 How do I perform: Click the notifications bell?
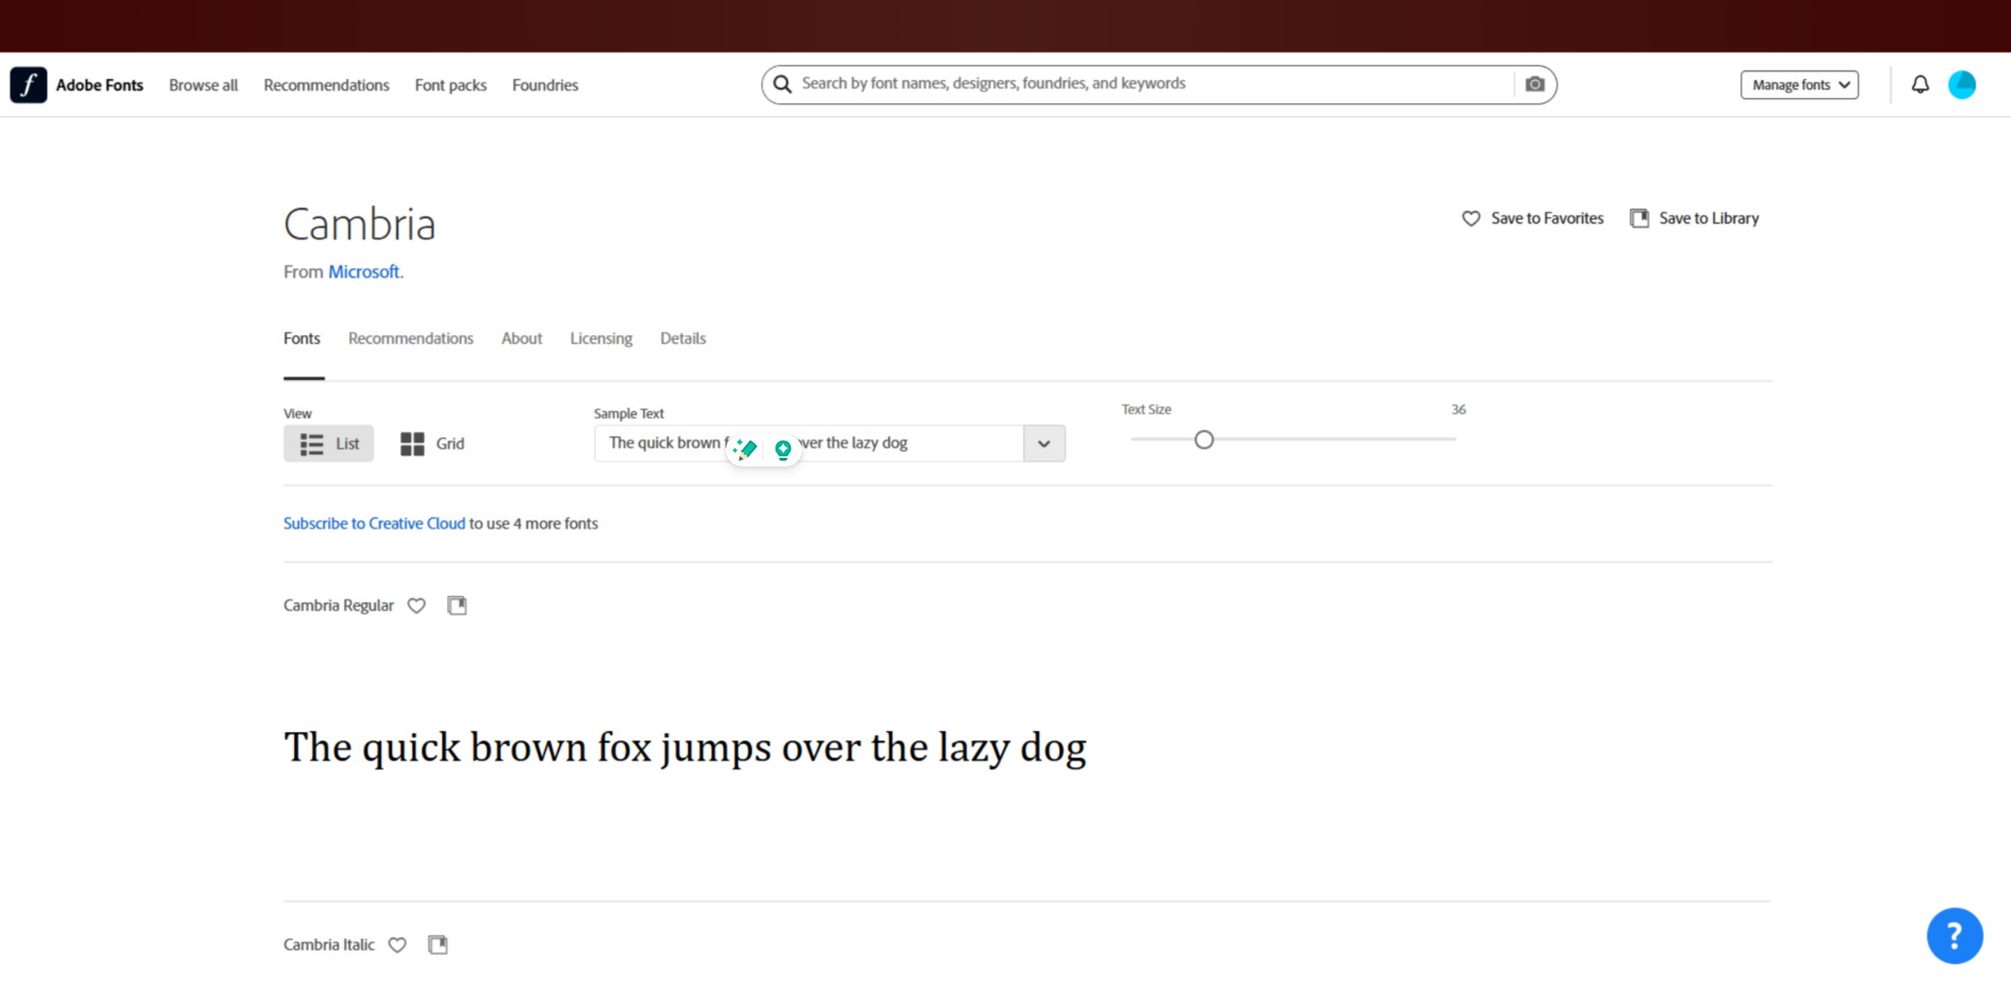1921,84
